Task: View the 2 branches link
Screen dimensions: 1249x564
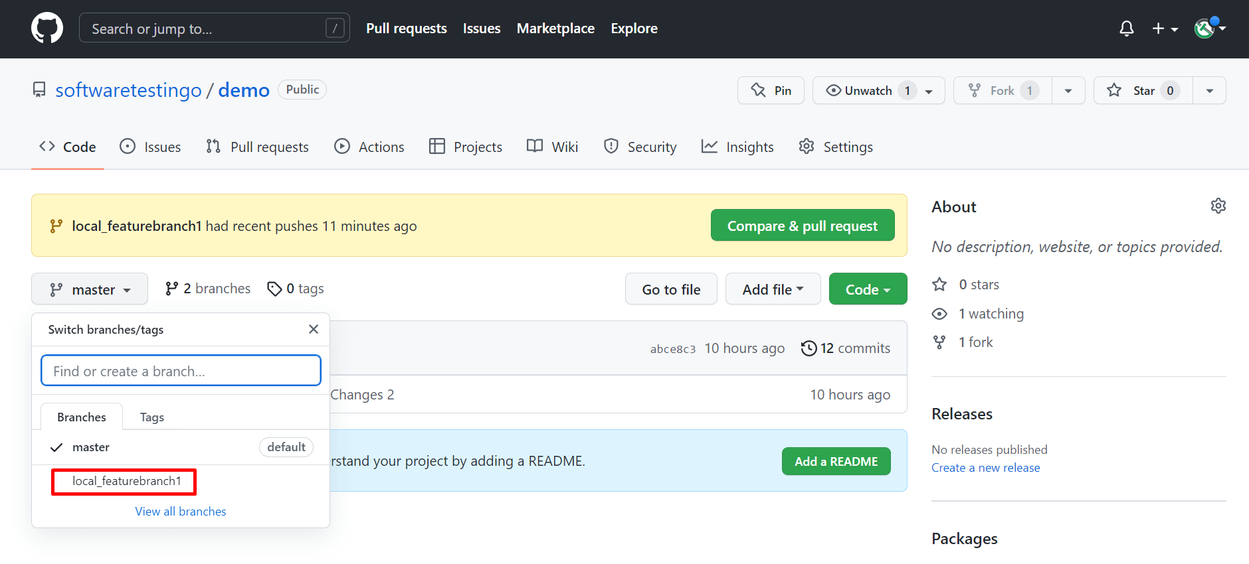Action: coord(208,289)
